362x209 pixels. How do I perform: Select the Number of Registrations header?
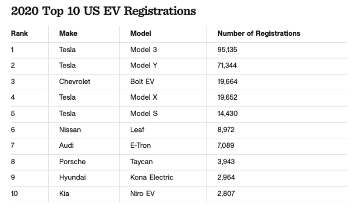click(x=259, y=34)
